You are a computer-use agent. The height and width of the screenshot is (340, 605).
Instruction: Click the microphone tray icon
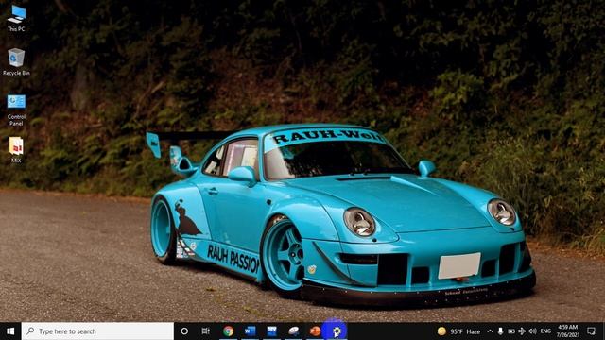(x=500, y=331)
